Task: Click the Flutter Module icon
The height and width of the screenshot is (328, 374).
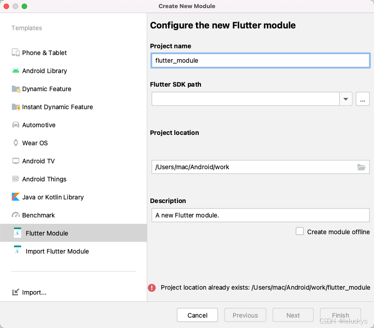Action: point(18,233)
